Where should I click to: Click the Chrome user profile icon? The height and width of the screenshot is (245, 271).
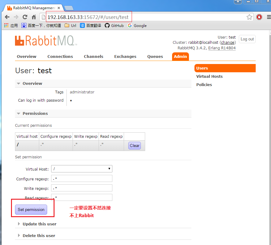238,2
